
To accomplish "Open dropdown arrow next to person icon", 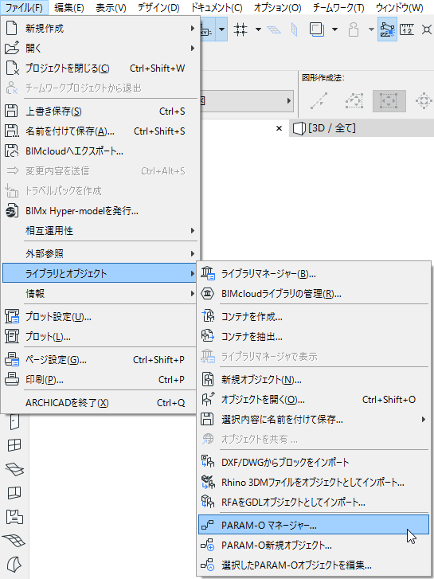I will click(371, 29).
